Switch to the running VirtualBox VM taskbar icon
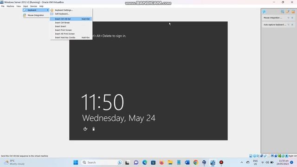297x167 pixels. [213, 162]
